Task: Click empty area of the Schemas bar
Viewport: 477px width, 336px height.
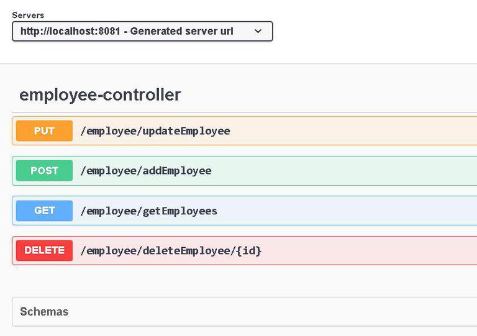Action: (x=279, y=312)
